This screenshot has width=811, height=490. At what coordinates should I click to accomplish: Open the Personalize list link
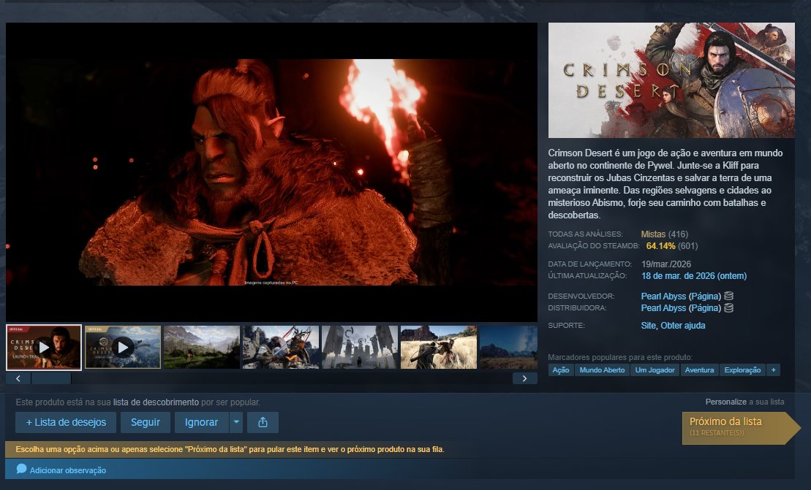point(726,402)
